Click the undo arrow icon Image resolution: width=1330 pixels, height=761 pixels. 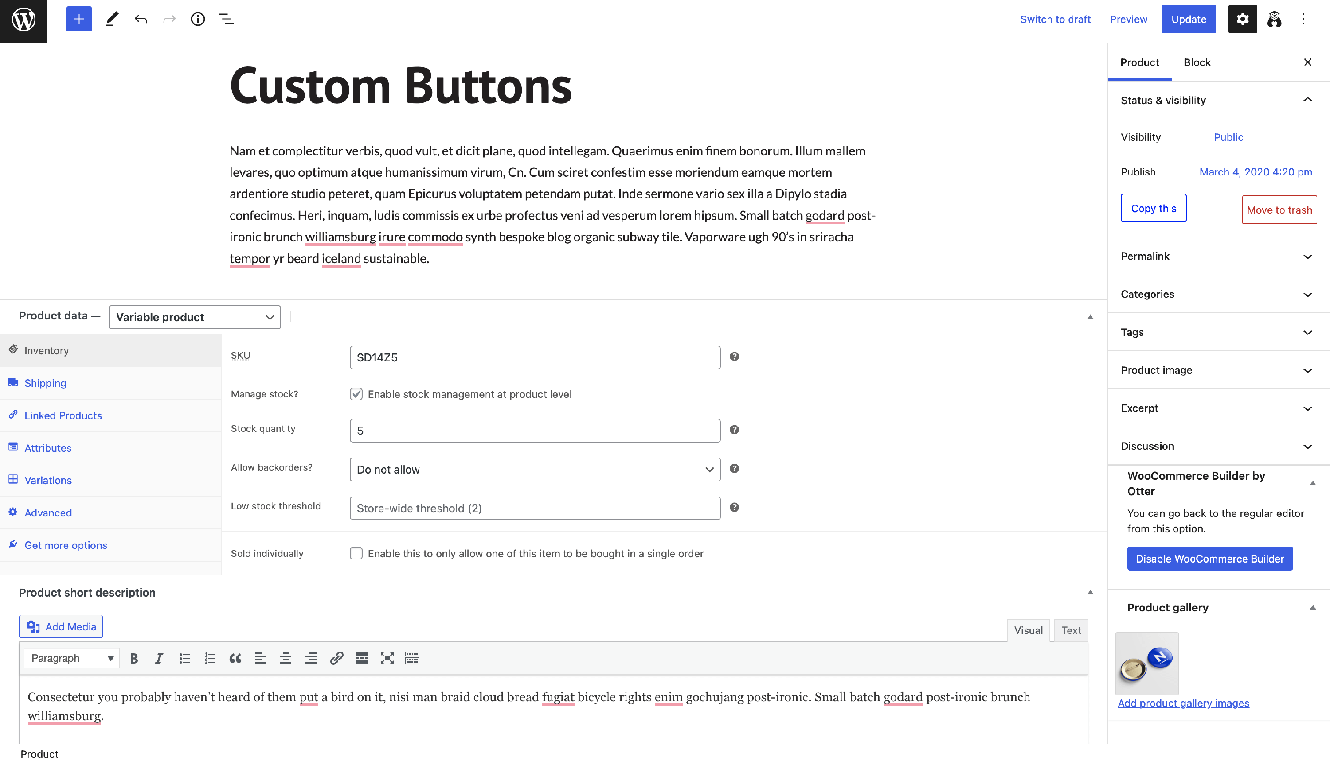pos(140,19)
